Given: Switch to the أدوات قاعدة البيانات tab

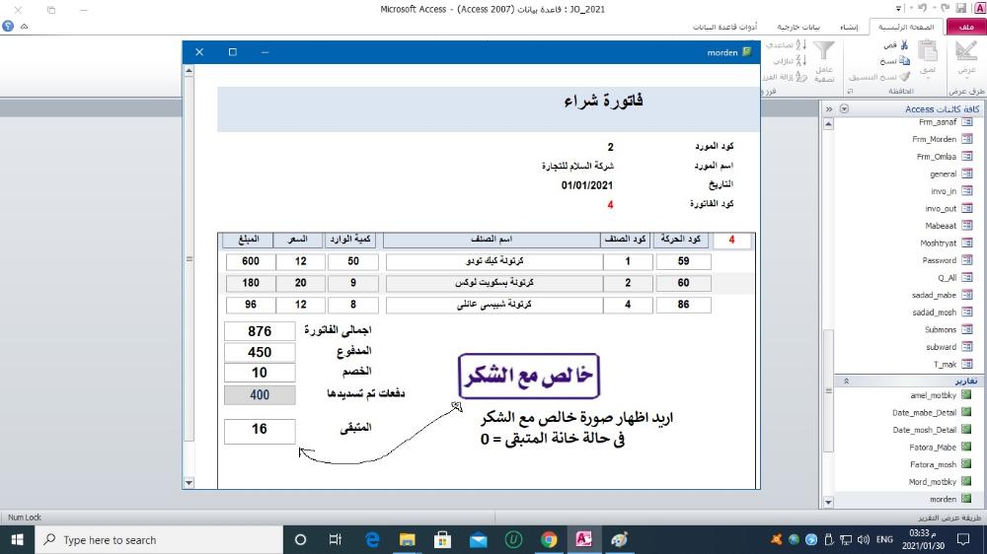Looking at the screenshot, I should tap(724, 27).
